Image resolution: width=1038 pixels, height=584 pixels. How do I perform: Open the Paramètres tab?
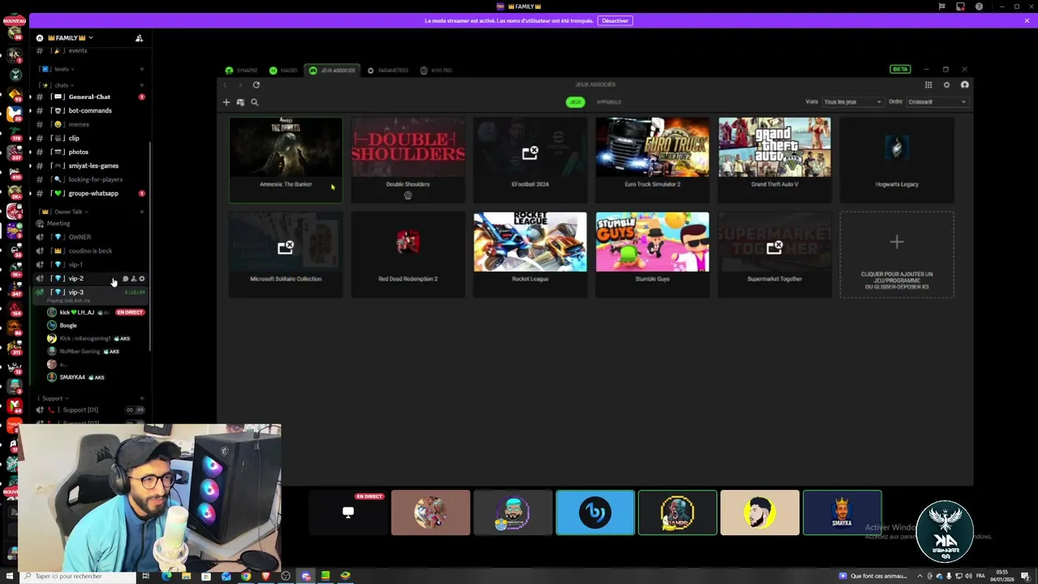(388, 71)
